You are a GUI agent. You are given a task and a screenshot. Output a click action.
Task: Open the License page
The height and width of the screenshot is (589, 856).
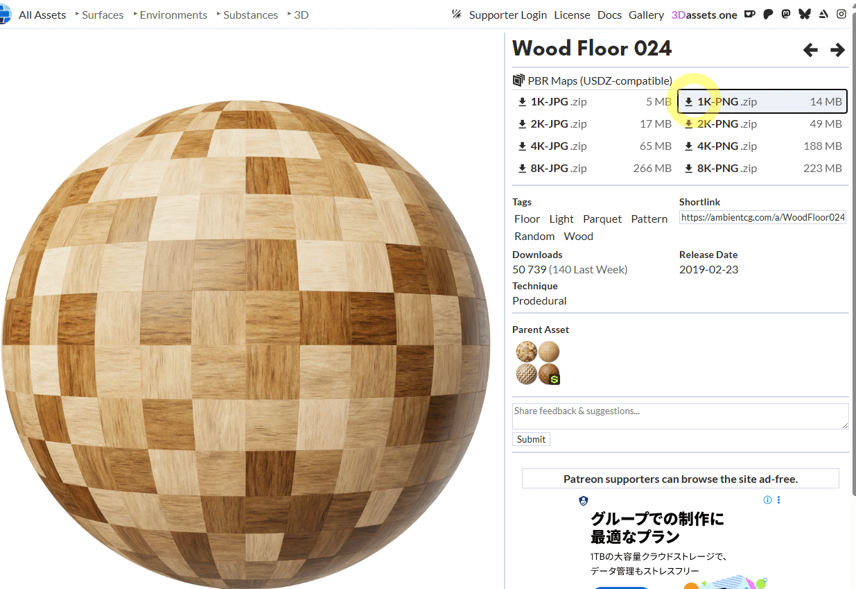click(572, 15)
